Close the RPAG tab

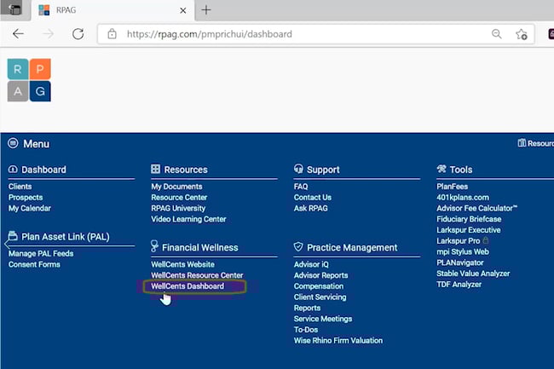point(182,10)
